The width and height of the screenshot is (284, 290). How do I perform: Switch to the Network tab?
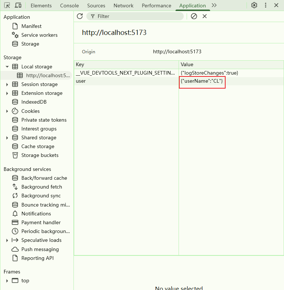point(123,6)
